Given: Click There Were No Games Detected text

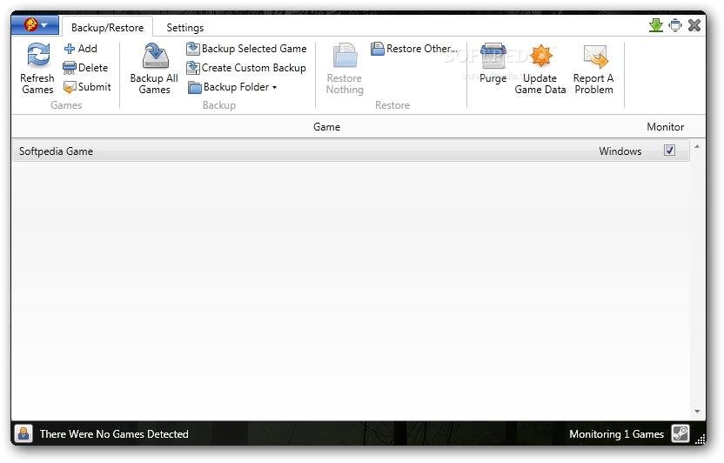Looking at the screenshot, I should click(114, 434).
